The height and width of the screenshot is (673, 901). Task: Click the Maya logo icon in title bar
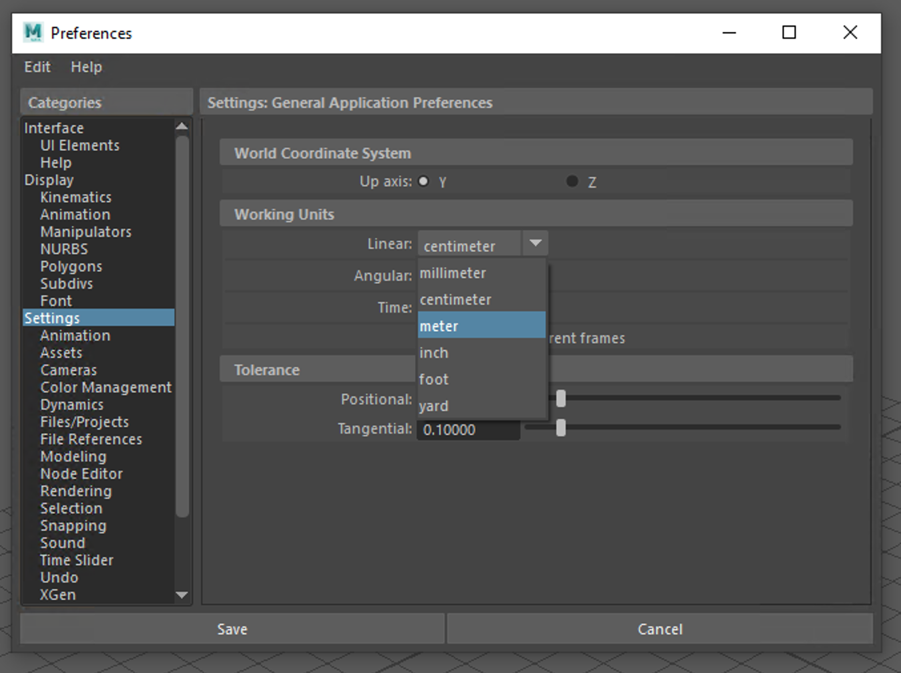33,33
